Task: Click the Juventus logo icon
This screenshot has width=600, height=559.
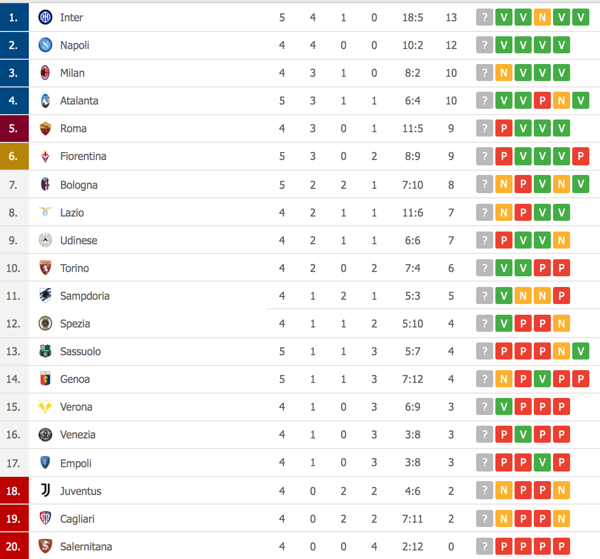Action: [45, 491]
